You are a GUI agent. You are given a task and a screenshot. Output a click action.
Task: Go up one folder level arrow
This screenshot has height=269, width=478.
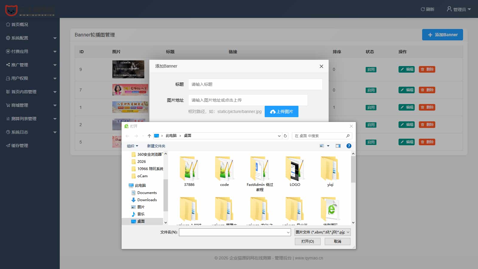point(149,136)
